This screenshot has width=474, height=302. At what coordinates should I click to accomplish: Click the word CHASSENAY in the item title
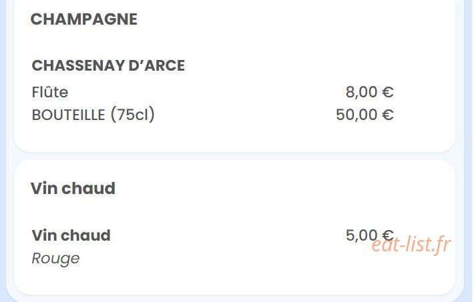point(78,65)
